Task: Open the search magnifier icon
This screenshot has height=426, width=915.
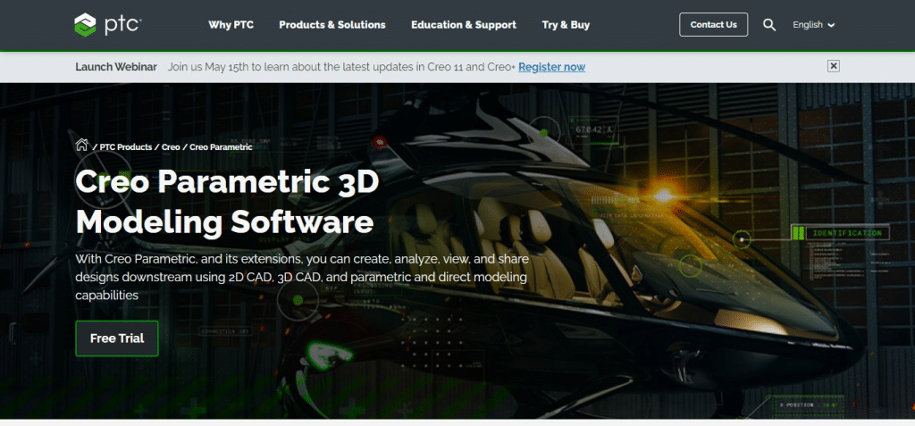Action: point(769,25)
